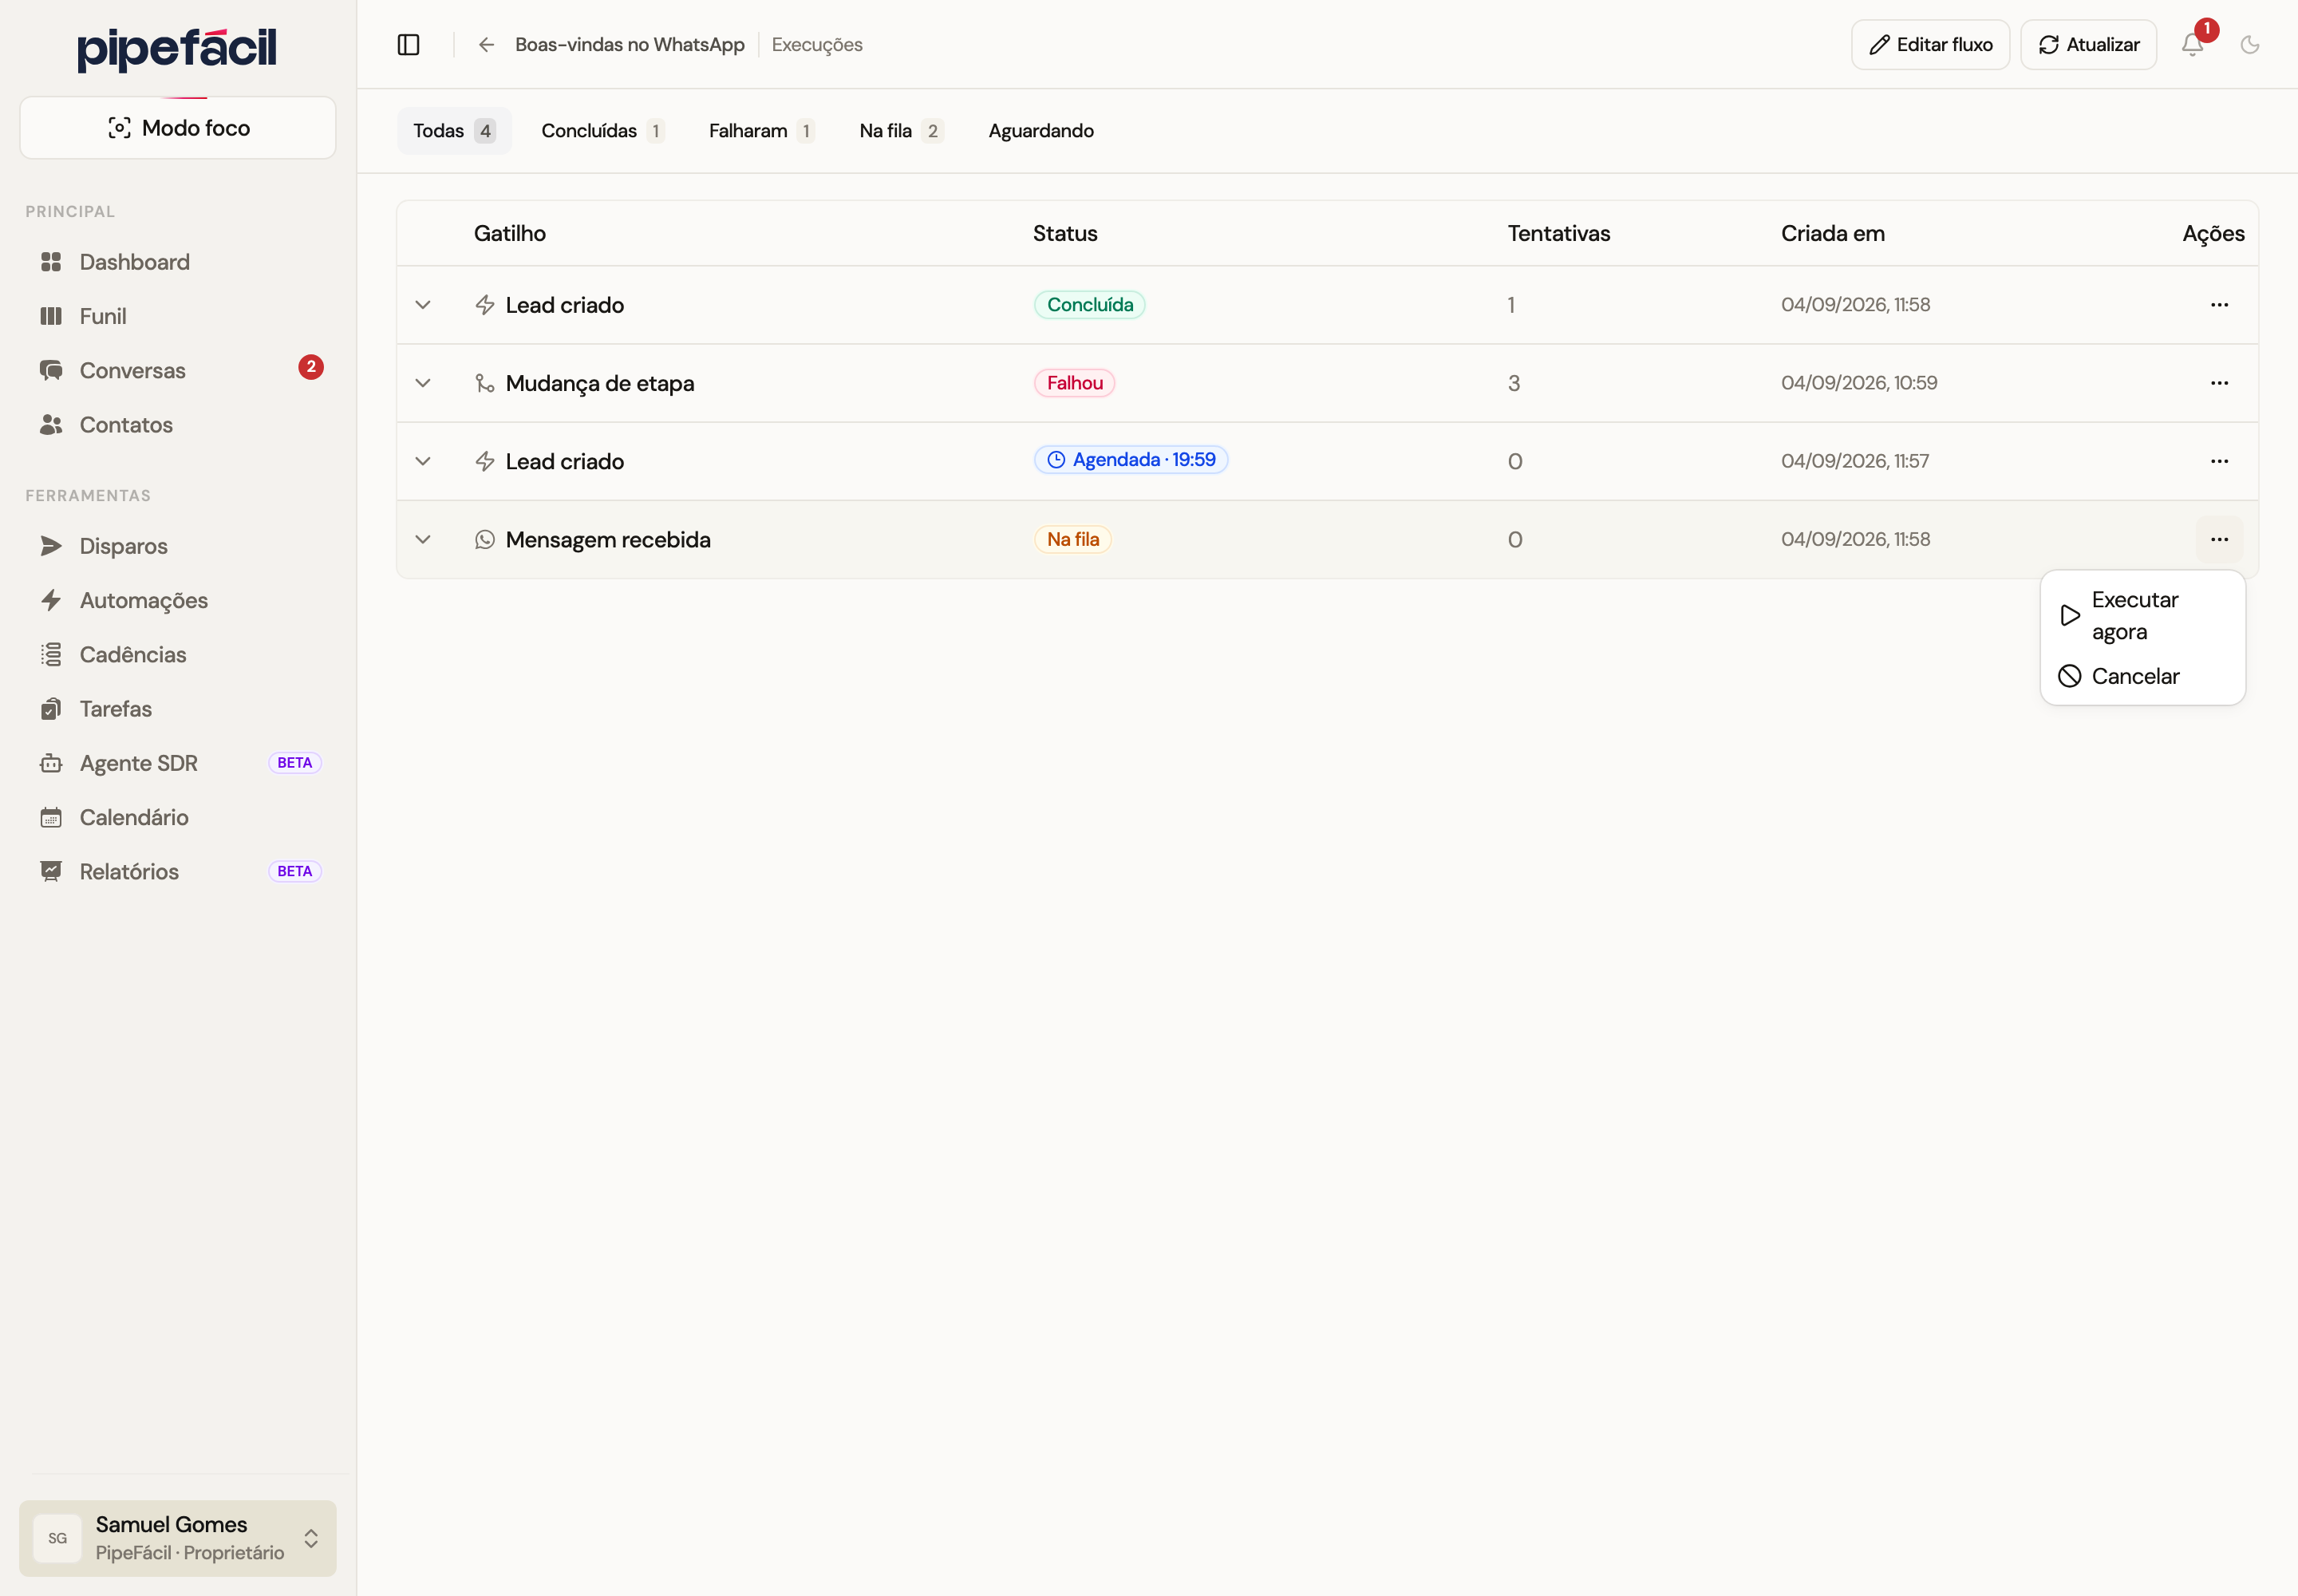Click the Criada em column header

point(1832,233)
